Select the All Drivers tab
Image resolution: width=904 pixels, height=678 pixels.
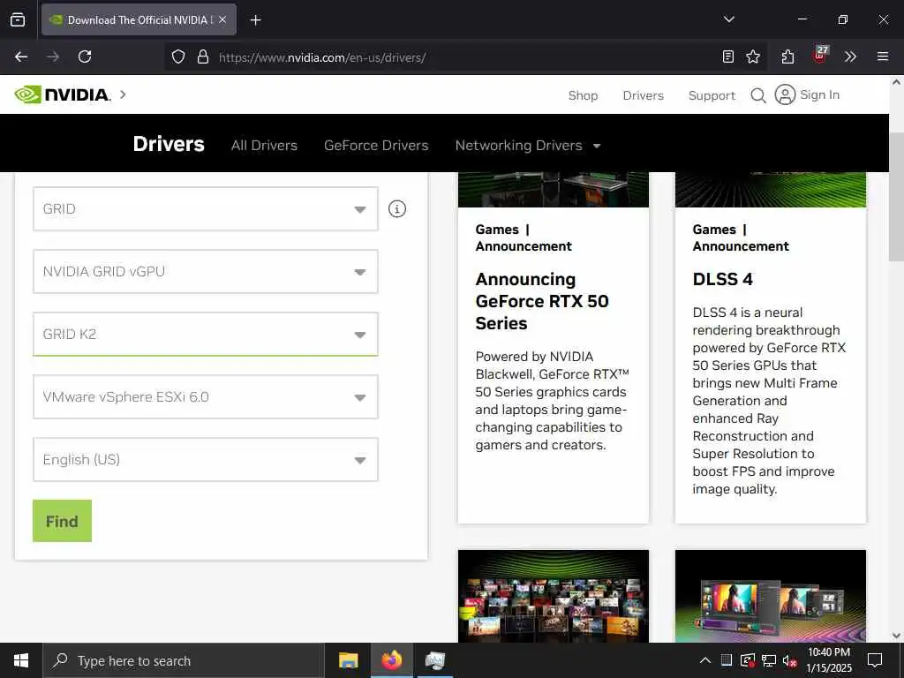pos(264,146)
